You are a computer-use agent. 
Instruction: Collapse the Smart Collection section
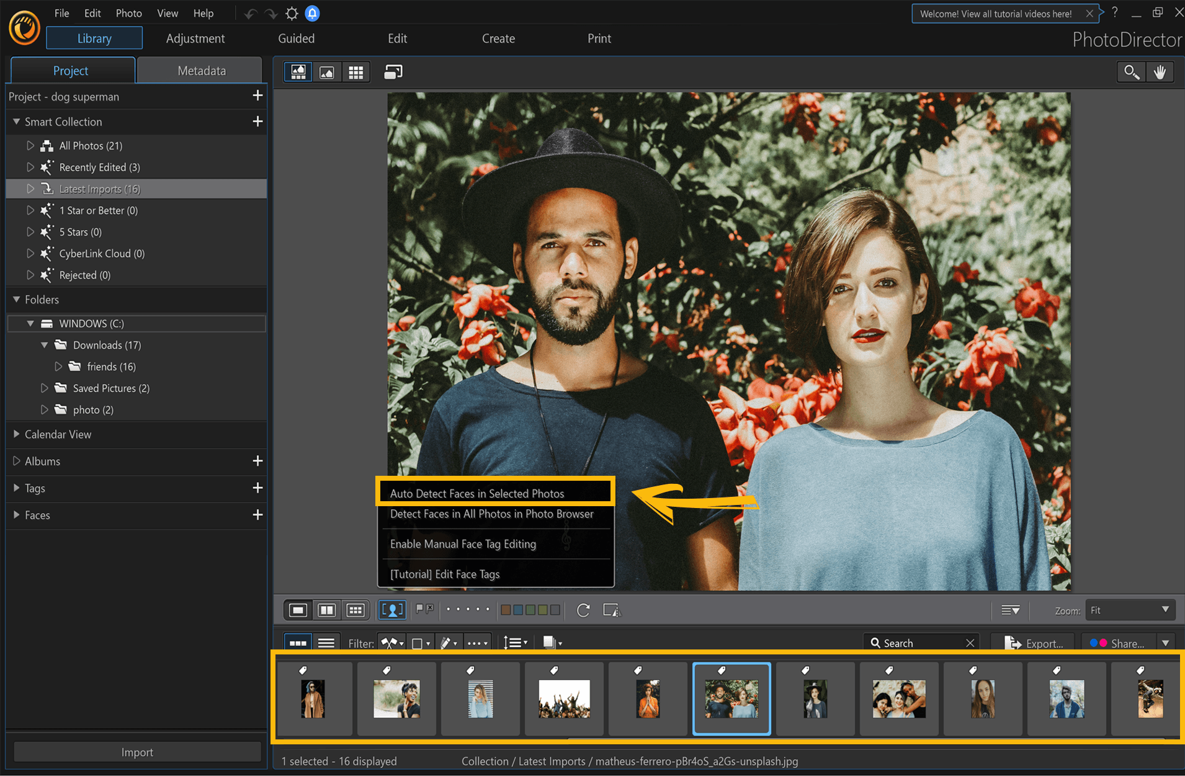(16, 122)
